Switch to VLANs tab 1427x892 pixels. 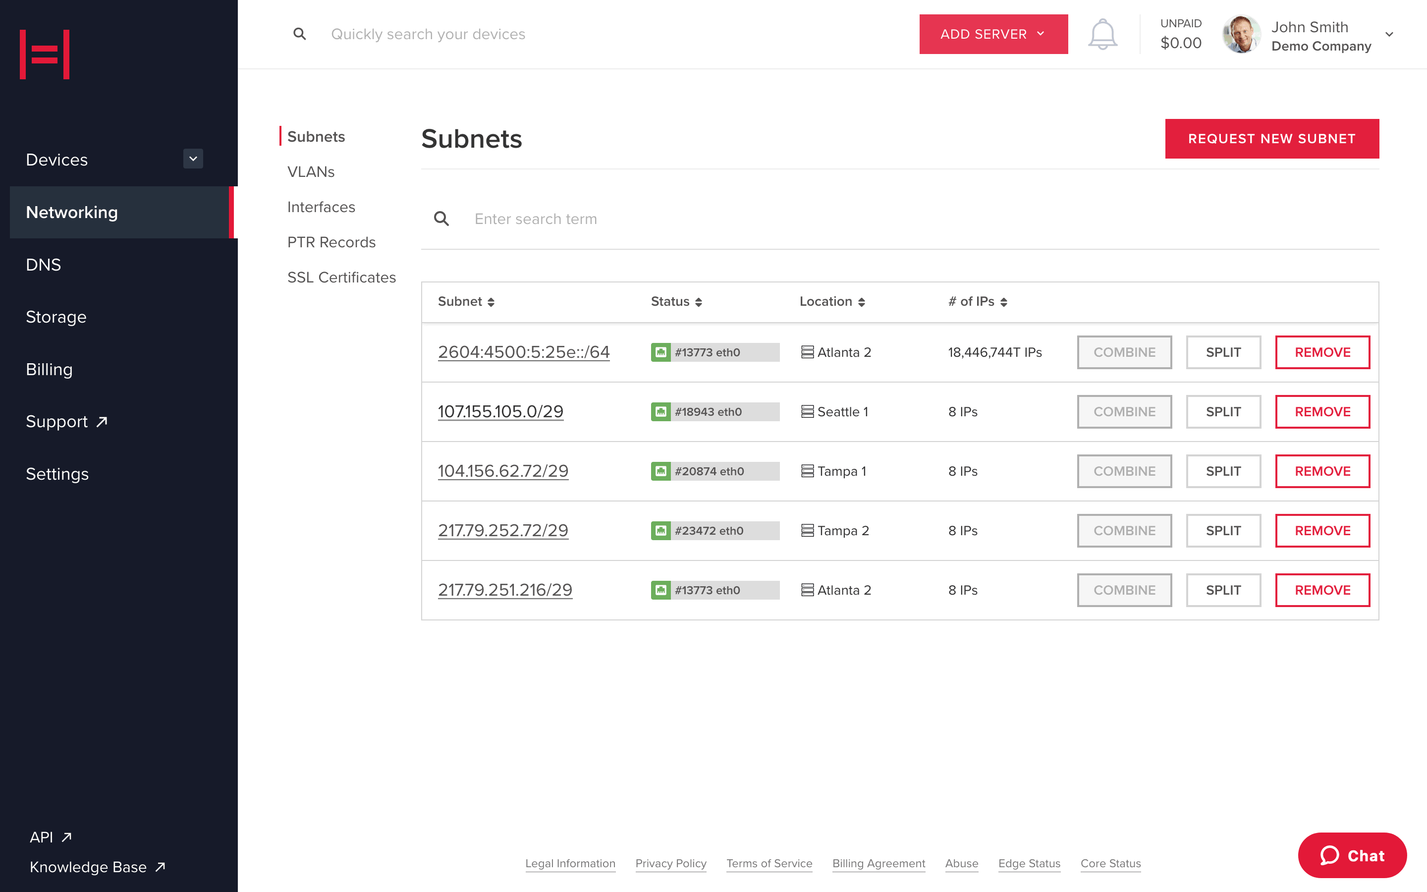click(311, 171)
